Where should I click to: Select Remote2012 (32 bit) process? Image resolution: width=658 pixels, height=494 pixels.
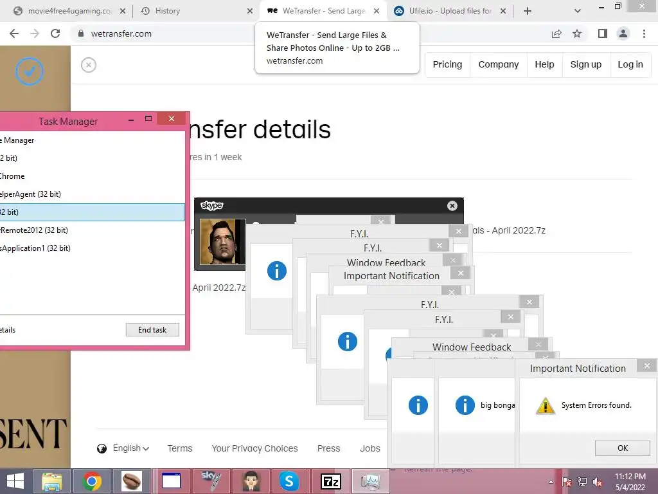click(x=93, y=230)
